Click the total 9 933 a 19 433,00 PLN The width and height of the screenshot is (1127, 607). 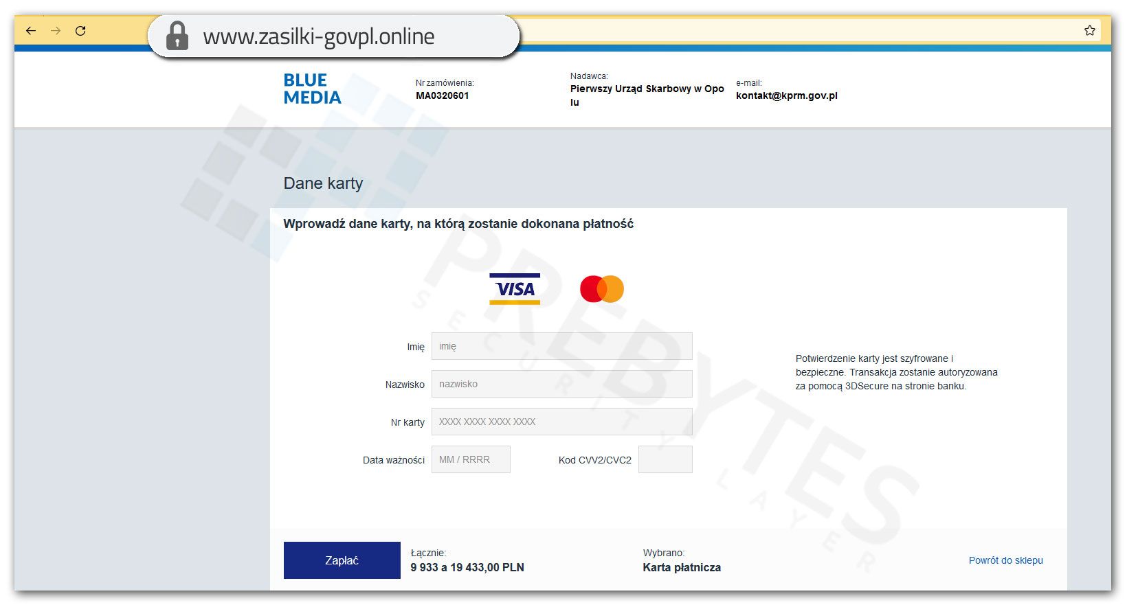(x=467, y=567)
